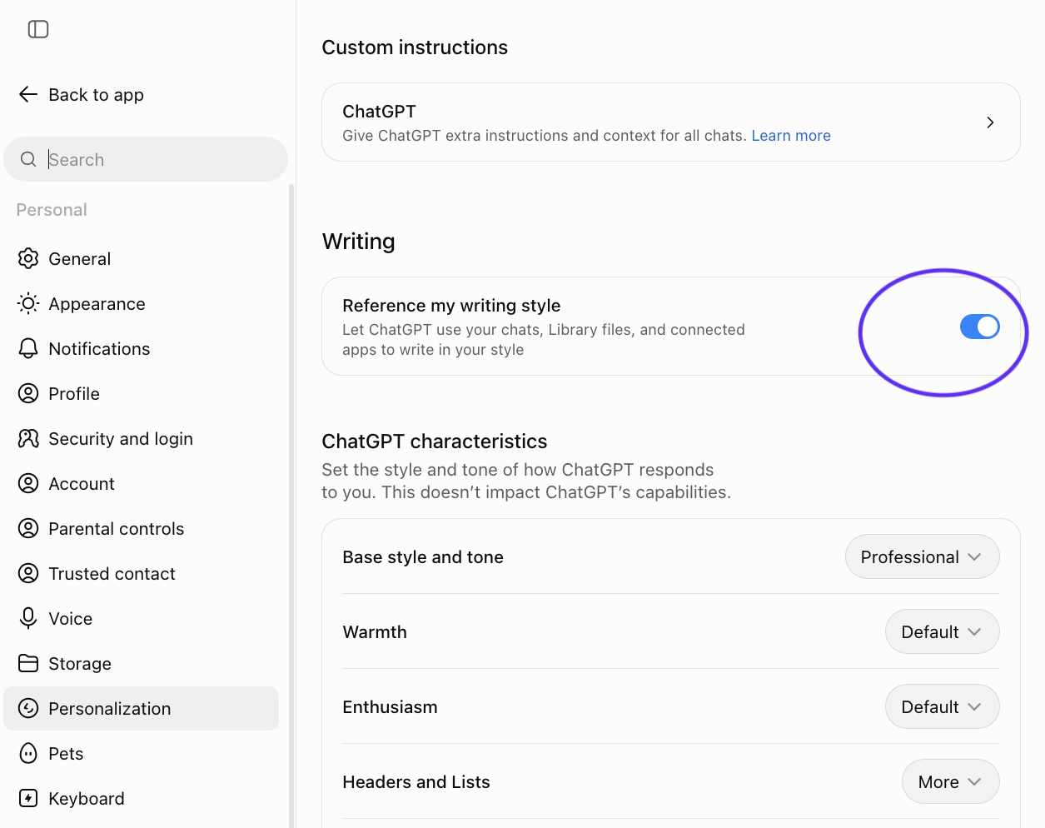Click into the Search field
Screen dimensions: 1045x828
[x=146, y=159]
